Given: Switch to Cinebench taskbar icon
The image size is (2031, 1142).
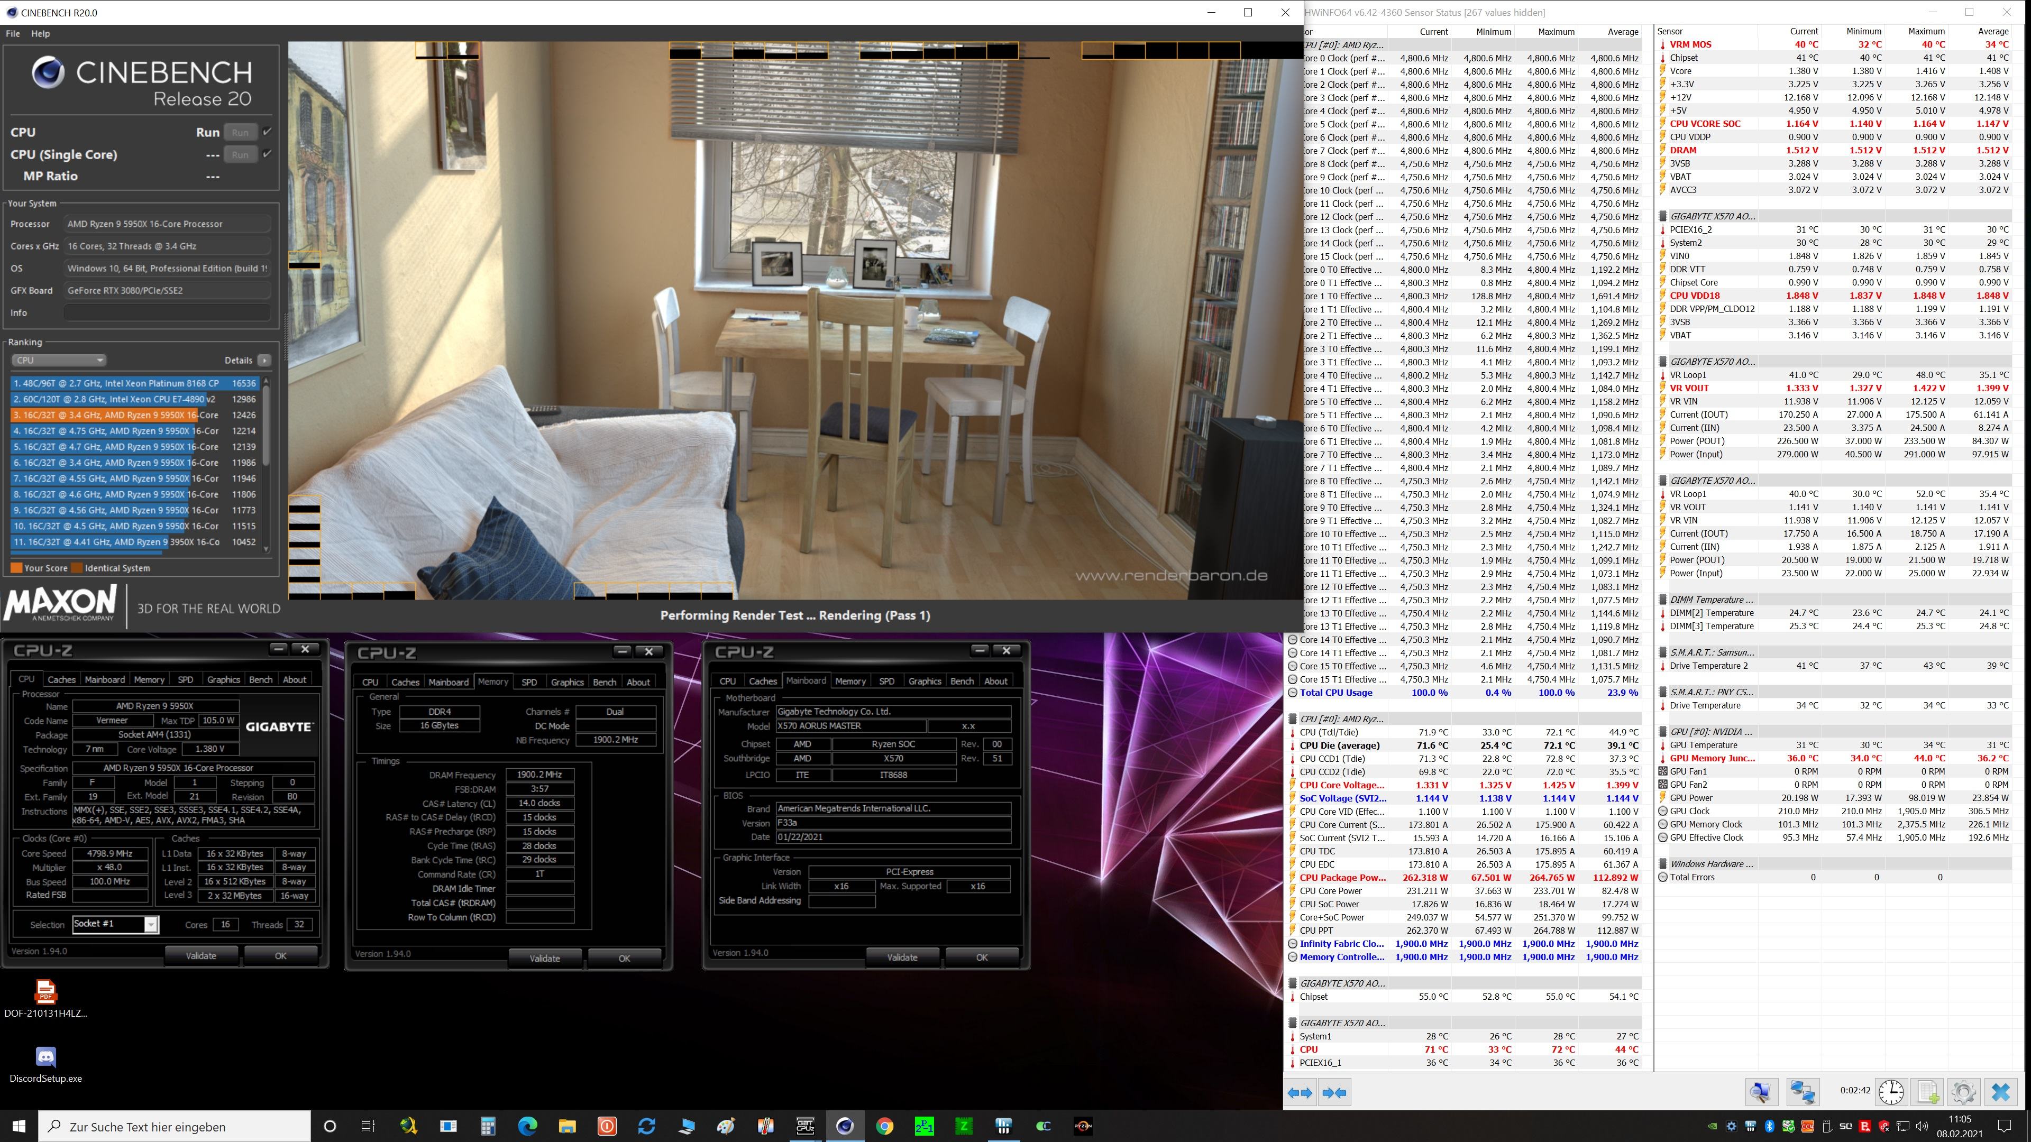Looking at the screenshot, I should [845, 1126].
